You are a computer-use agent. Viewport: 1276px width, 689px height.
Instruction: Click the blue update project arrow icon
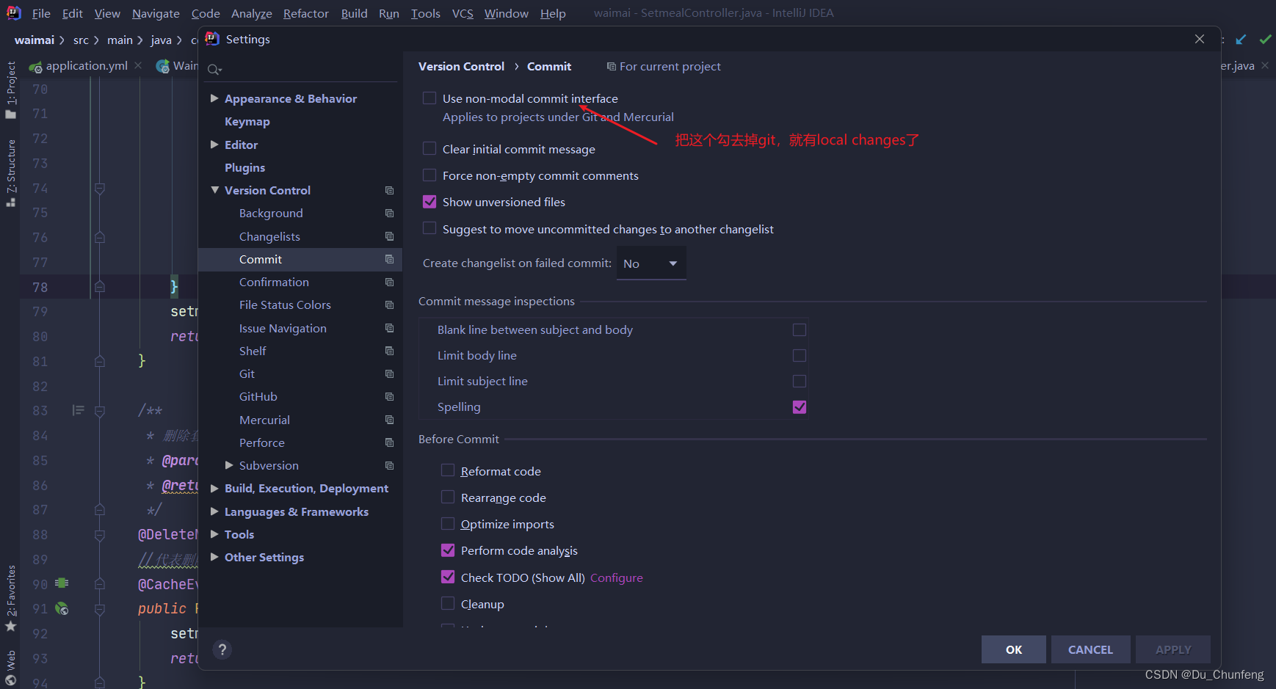point(1241,40)
